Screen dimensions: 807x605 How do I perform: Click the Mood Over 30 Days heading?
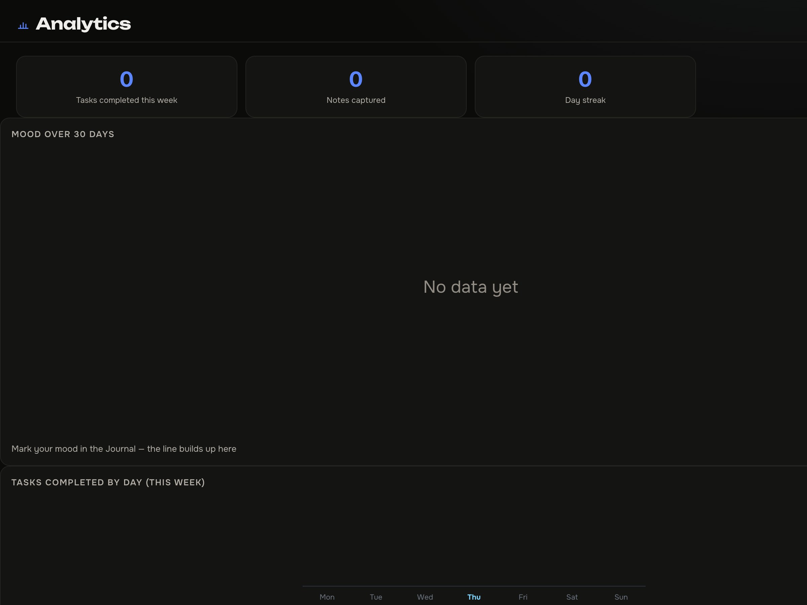(63, 134)
